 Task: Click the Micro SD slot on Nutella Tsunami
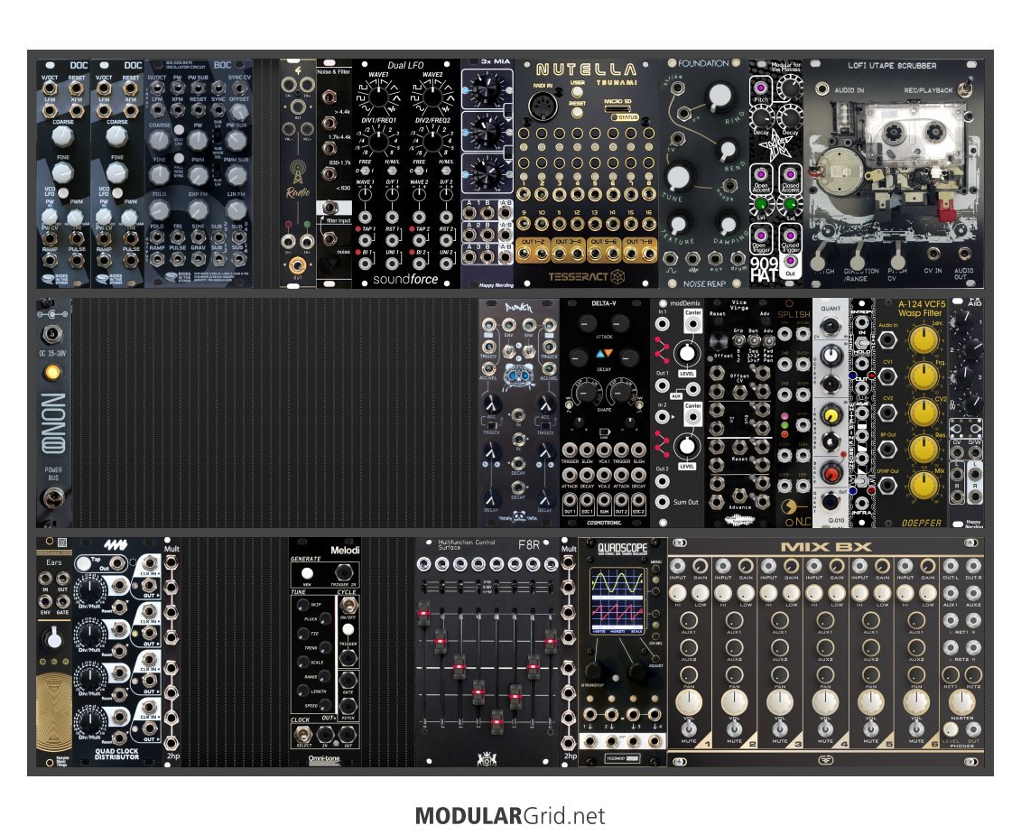coord(617,108)
